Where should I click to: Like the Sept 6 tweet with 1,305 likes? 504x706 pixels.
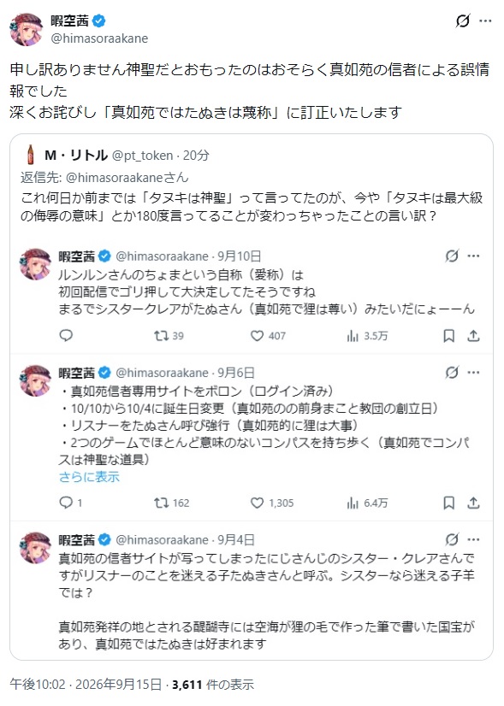tap(272, 503)
